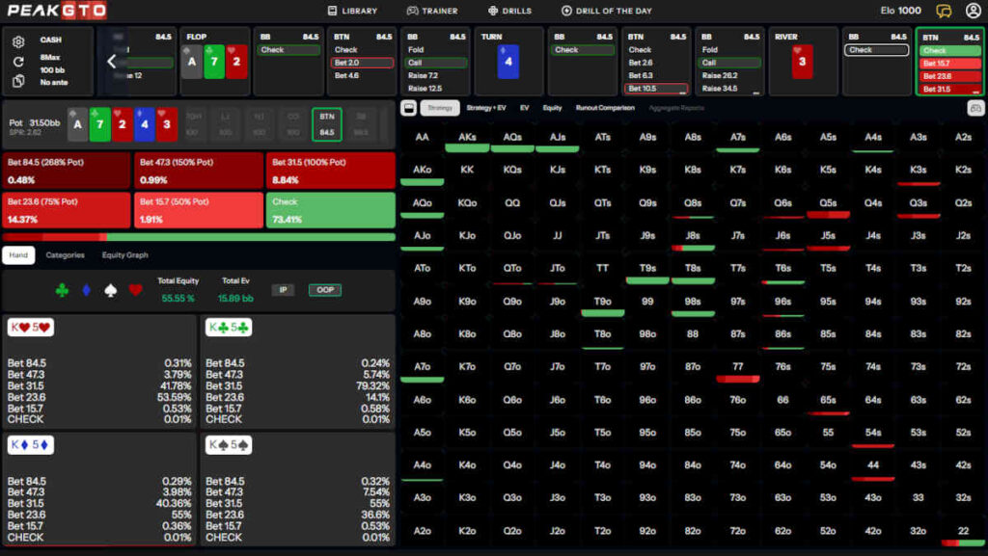Expand more options under Raise 34.5
Viewport: 988px width, 556px height.
click(x=756, y=93)
